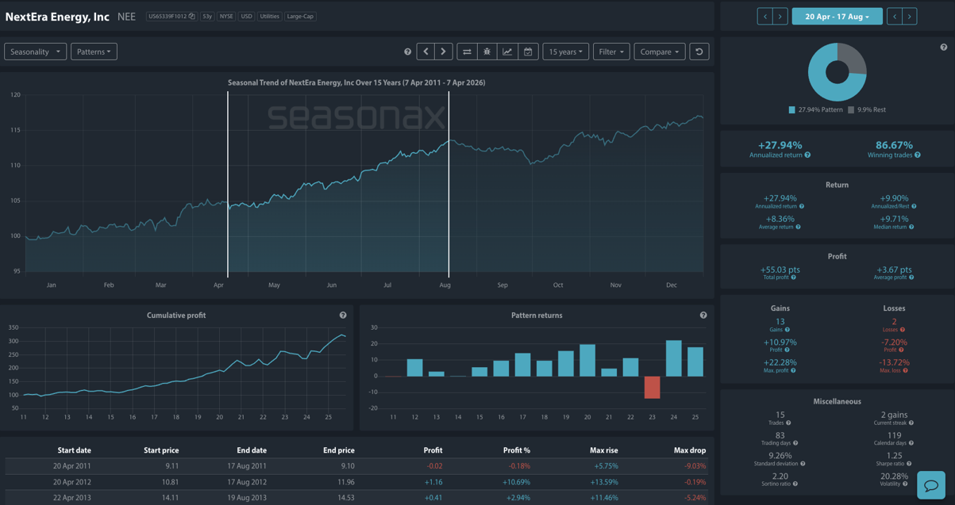Click the Cumulative profit info toggle
The width and height of the screenshot is (955, 505).
[x=343, y=315]
